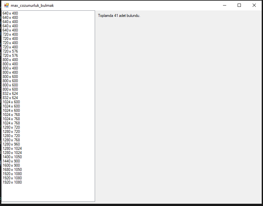Select the first 1024 x 600 item
The image size is (263, 206).
click(11, 102)
